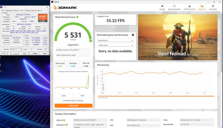Screen dimensions: 223x128
Task: Click the Core Speed value in CPU-Z
Action: 16,38
